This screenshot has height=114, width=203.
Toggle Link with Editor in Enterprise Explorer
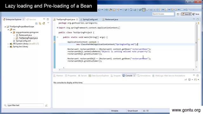(x=40, y=23)
